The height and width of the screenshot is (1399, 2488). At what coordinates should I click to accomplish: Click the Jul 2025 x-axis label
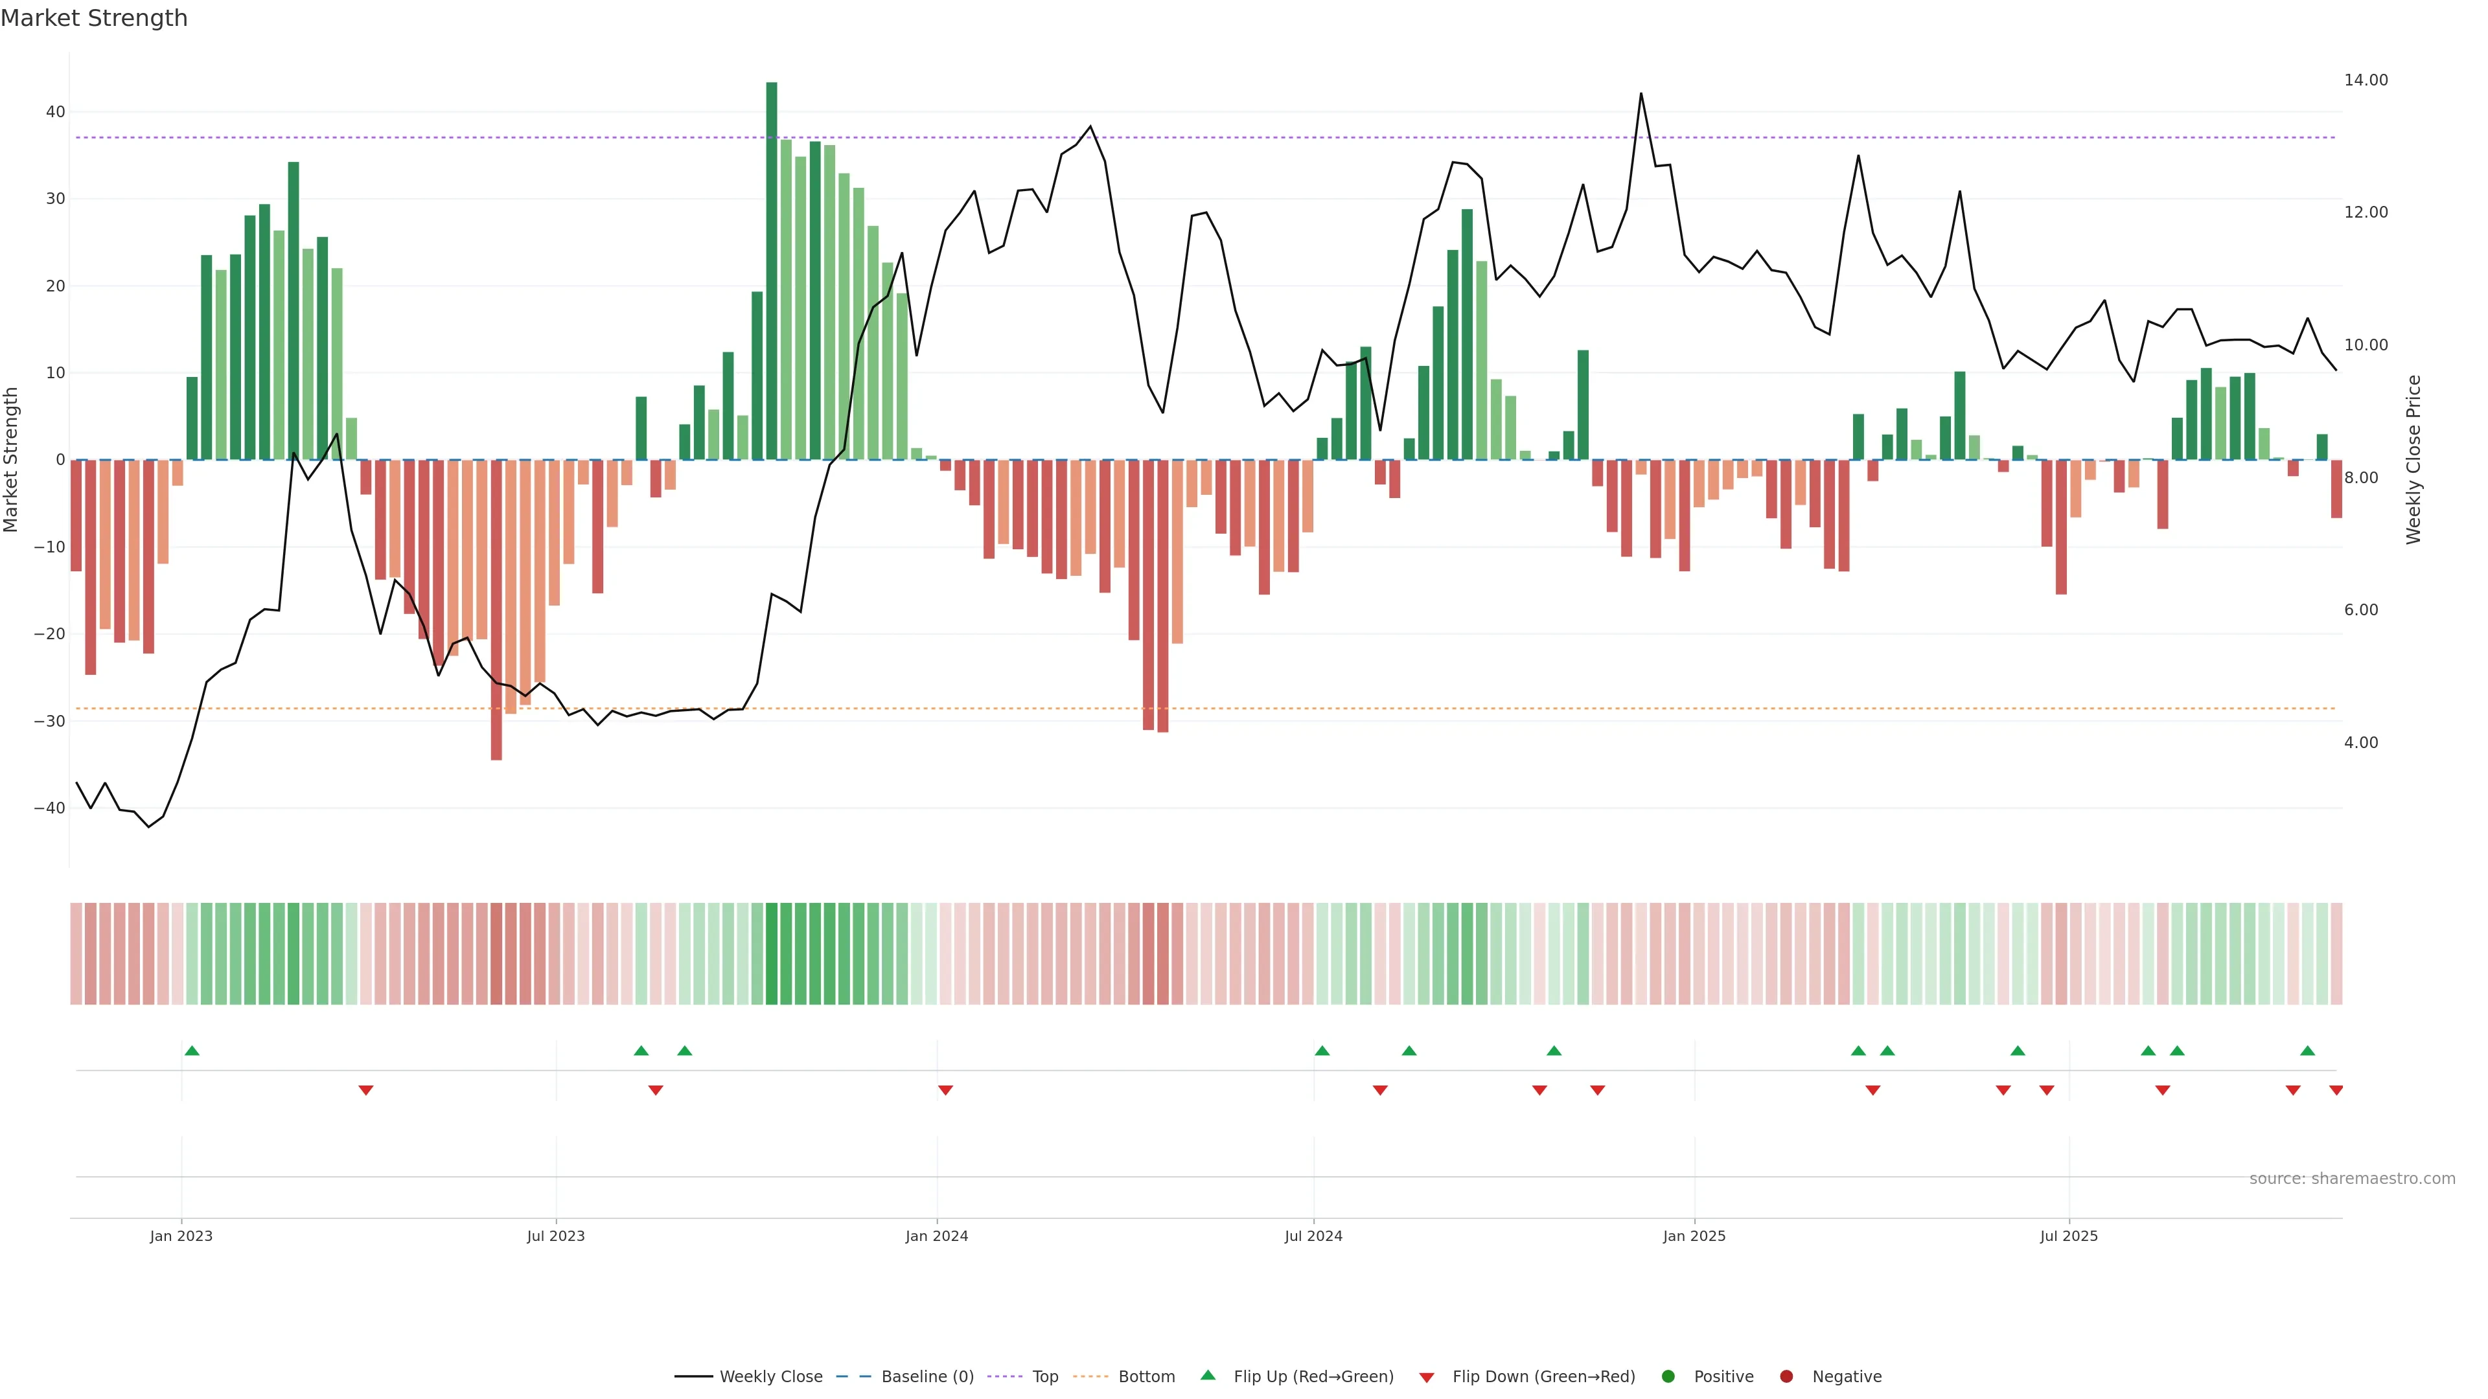(2069, 1236)
